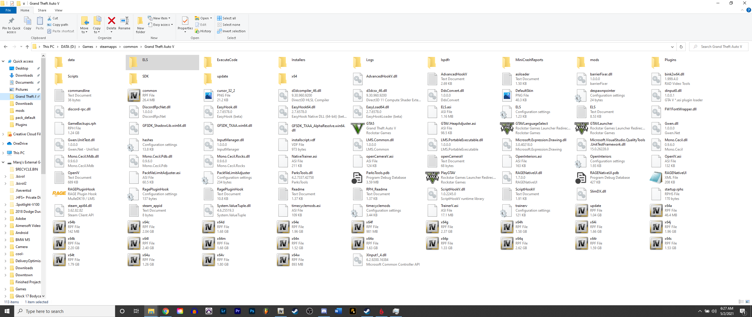This screenshot has height=317, width=752.
Task: Switch to details view in status bar
Action: (x=741, y=302)
